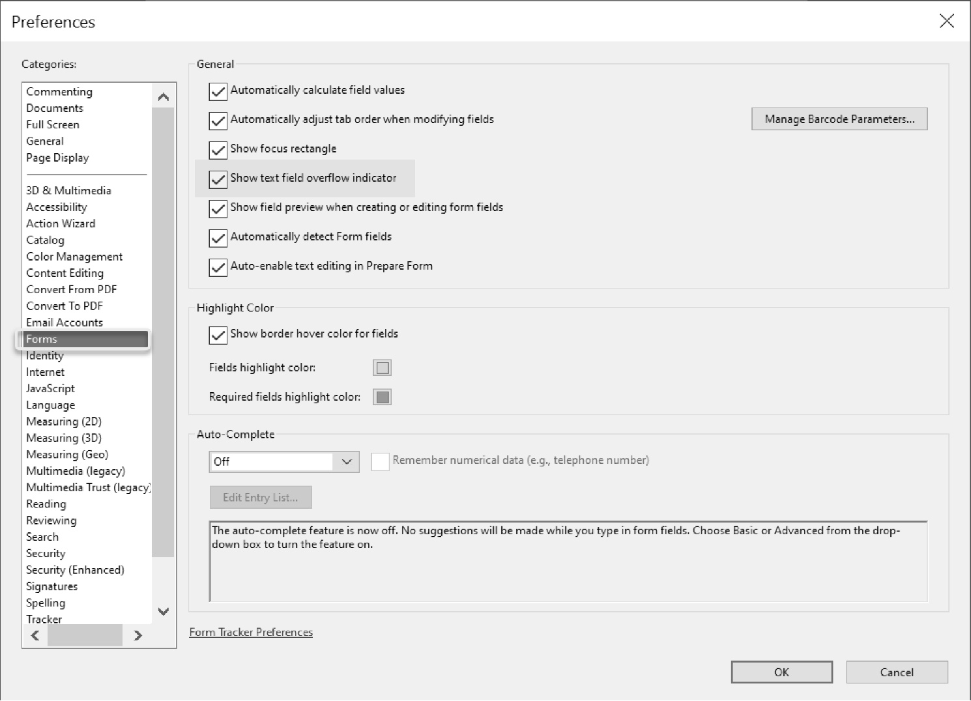
Task: Toggle Show border hover color for fields
Action: coord(218,335)
